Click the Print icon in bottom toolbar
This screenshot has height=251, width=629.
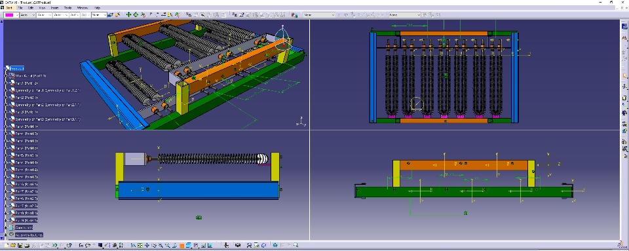tap(26, 245)
